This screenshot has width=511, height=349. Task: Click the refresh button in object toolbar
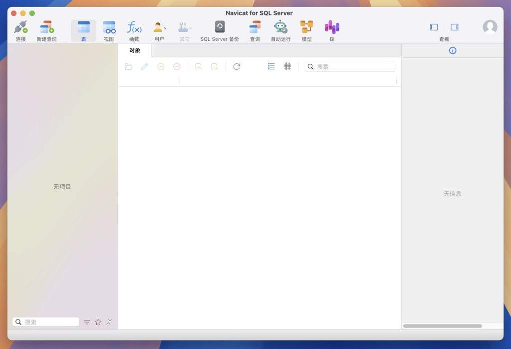coord(237,66)
